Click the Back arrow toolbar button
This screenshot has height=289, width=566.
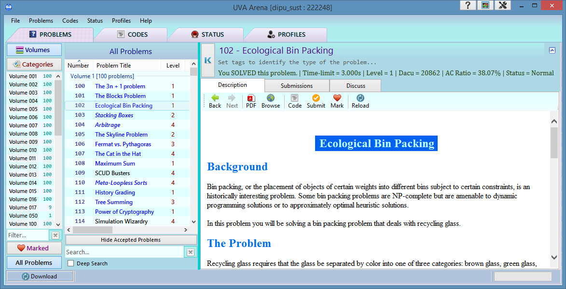(x=215, y=101)
